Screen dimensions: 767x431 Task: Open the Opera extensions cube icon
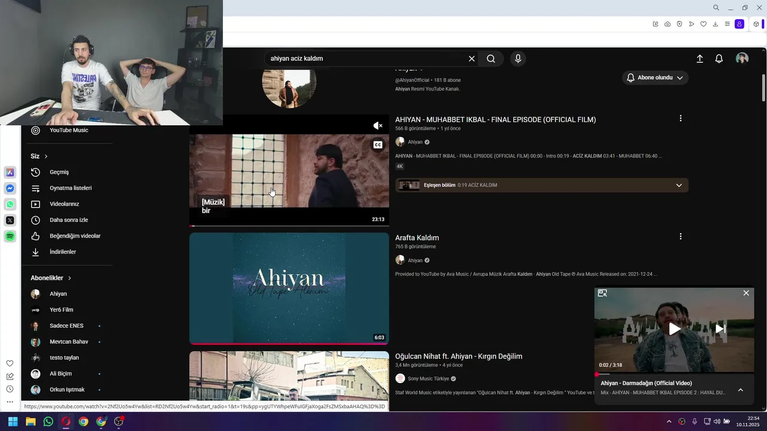pyautogui.click(x=756, y=24)
